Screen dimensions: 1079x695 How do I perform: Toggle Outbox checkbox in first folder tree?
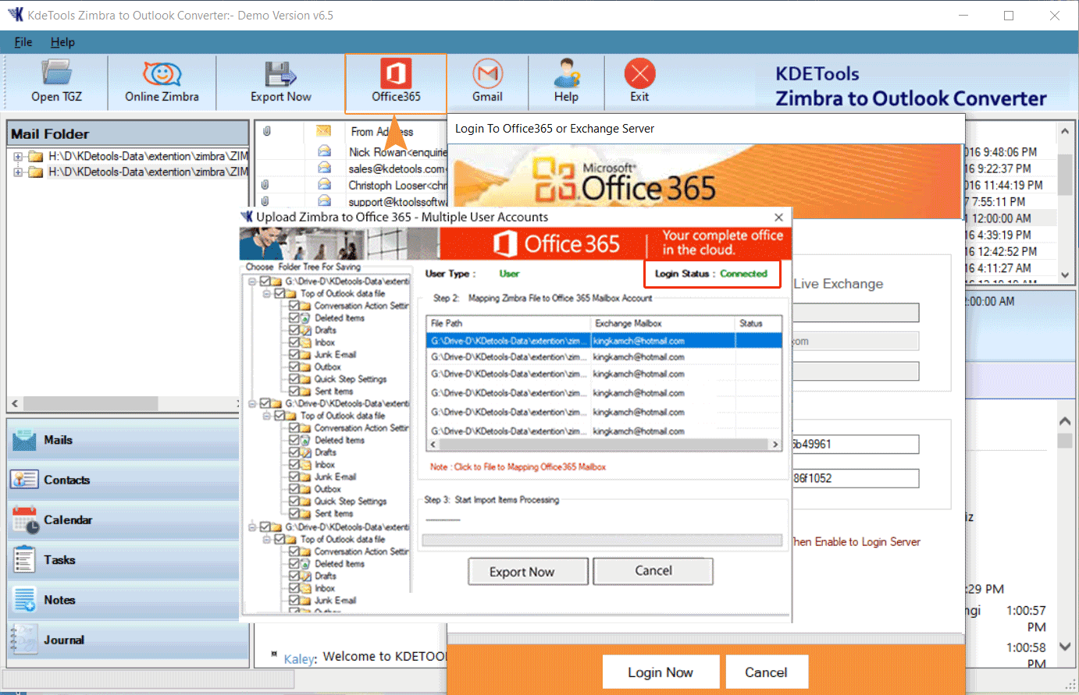click(x=294, y=367)
